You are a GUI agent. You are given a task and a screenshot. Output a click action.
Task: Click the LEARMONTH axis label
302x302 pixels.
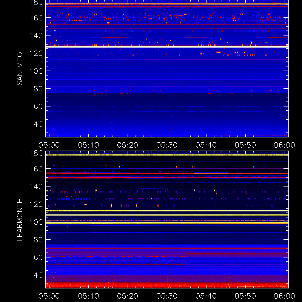pyautogui.click(x=20, y=220)
